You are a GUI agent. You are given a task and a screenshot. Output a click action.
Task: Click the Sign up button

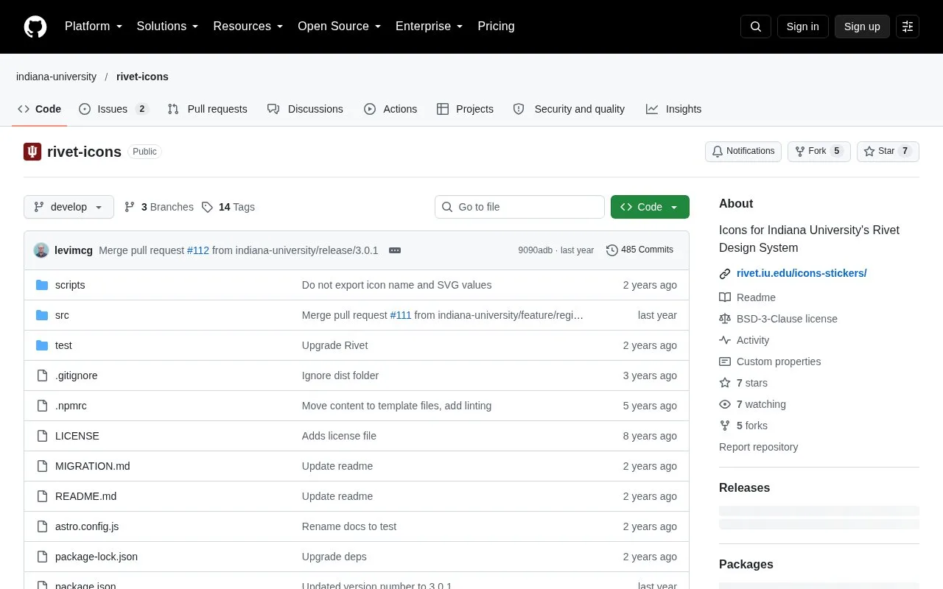tap(862, 27)
